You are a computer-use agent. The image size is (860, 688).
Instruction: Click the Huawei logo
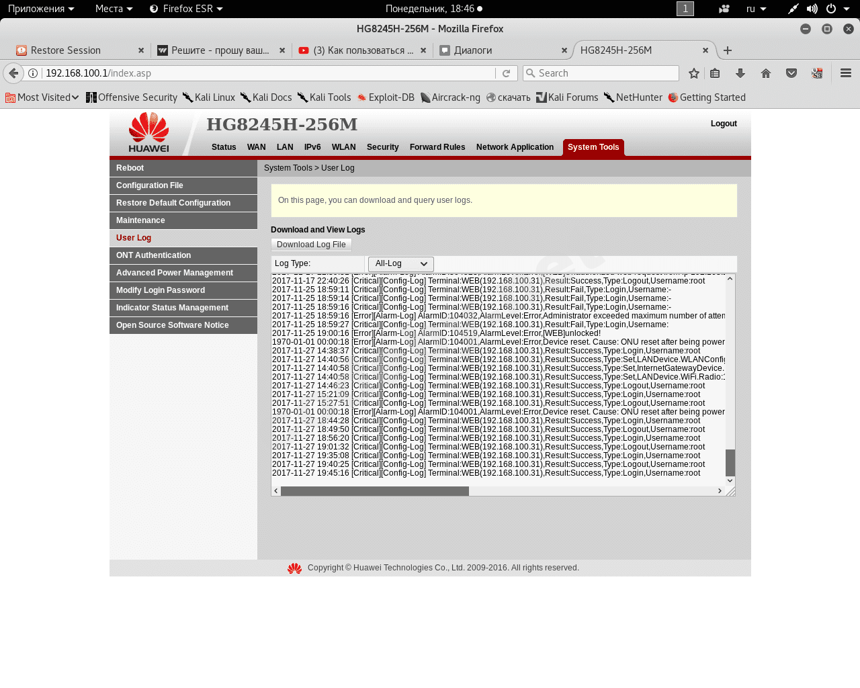click(149, 132)
